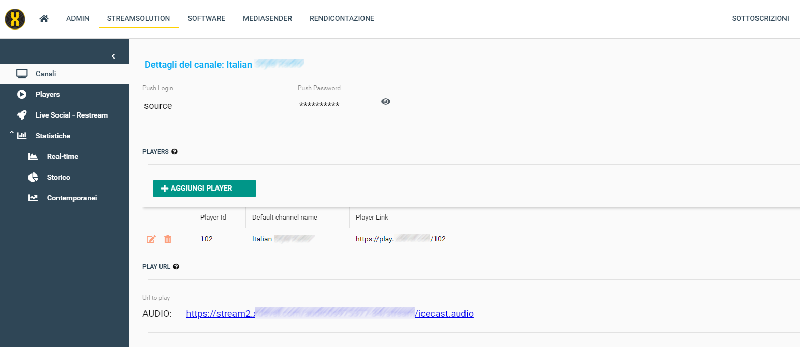Click the Real-time area chart icon
800x347 pixels.
(33, 156)
